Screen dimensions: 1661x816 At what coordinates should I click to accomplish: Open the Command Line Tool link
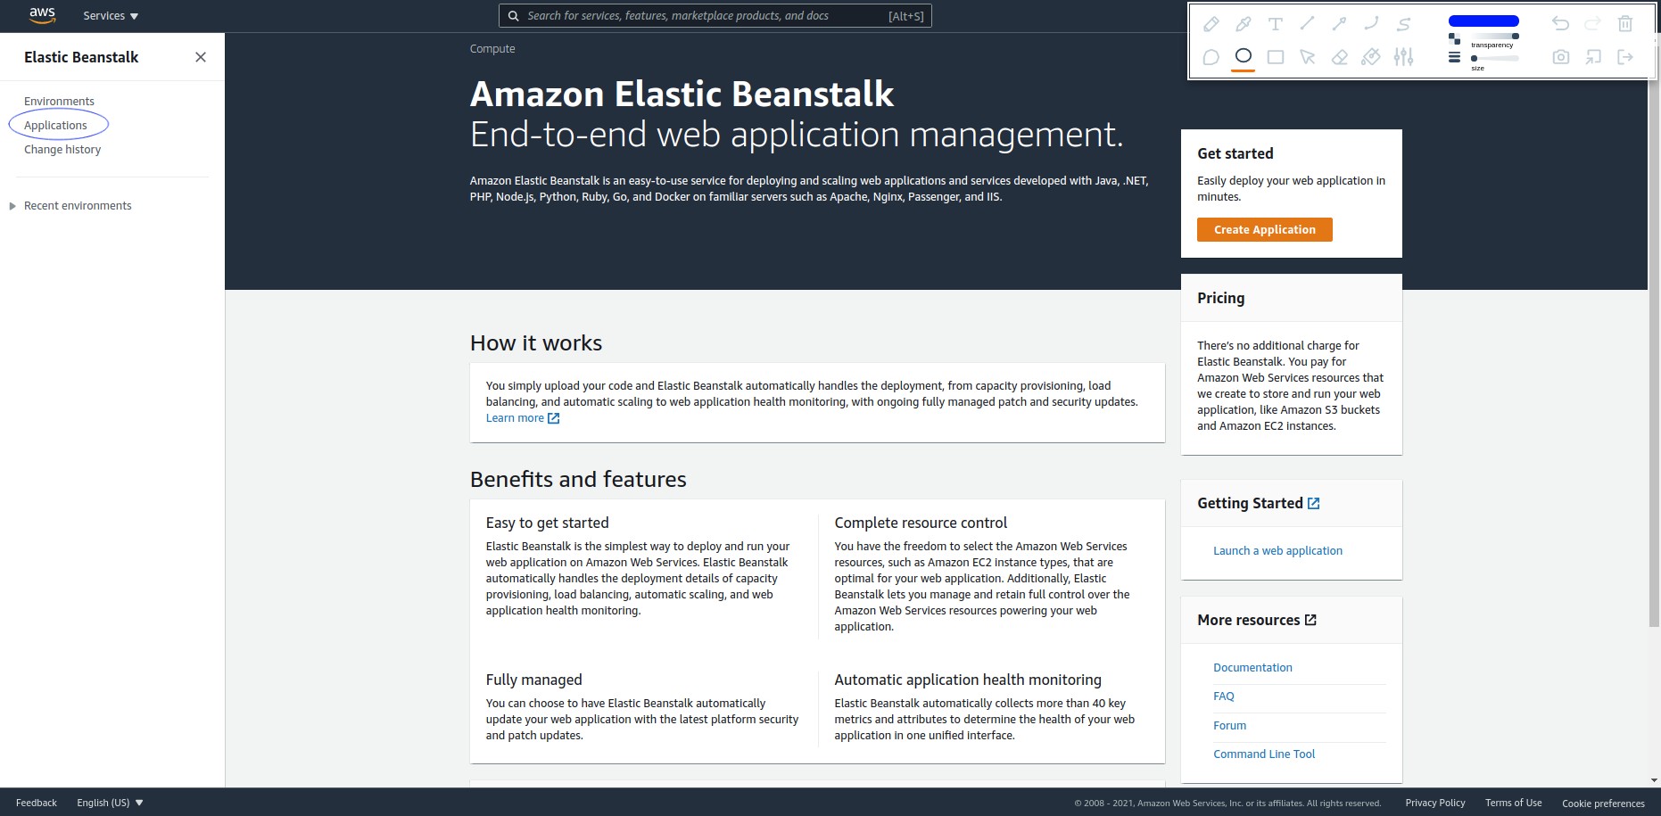tap(1264, 754)
